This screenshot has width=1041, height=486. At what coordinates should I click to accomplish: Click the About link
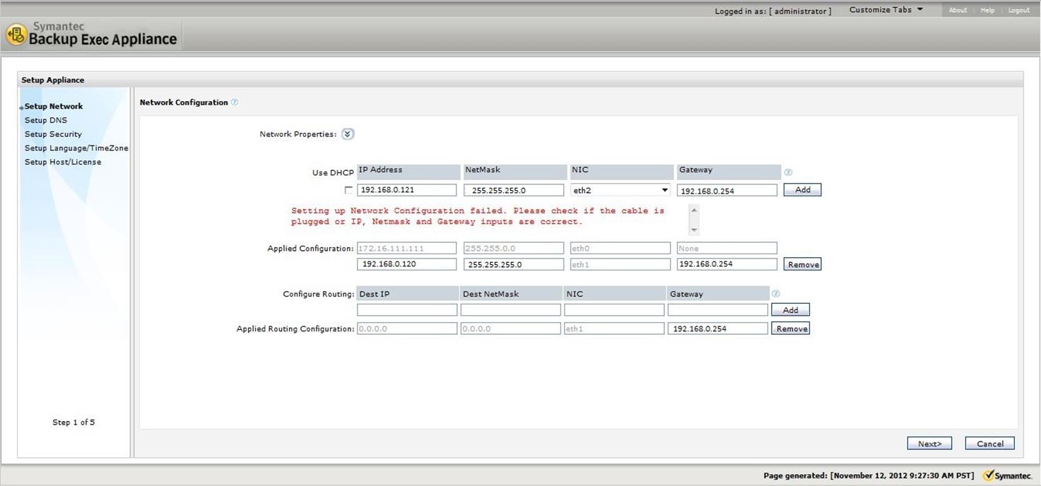[x=958, y=11]
